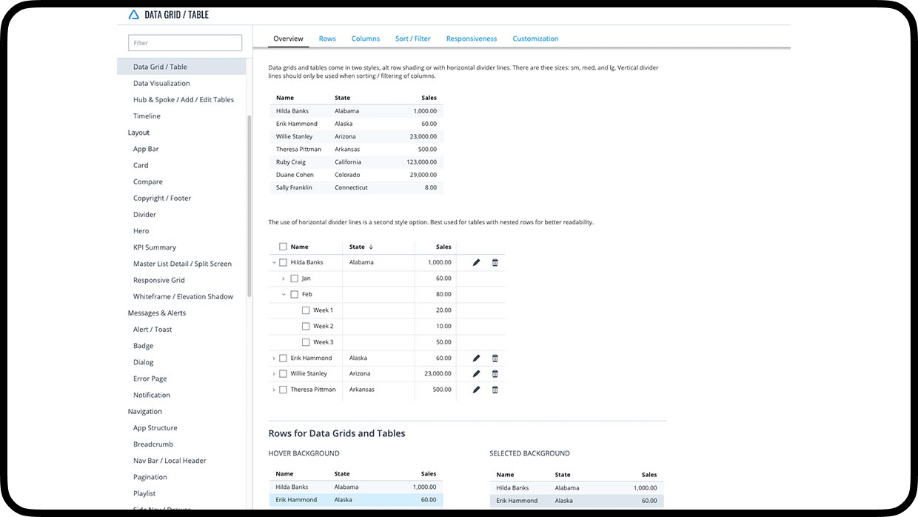Click the sidebar Filter input field
Image resolution: width=918 pixels, height=517 pixels.
[185, 43]
